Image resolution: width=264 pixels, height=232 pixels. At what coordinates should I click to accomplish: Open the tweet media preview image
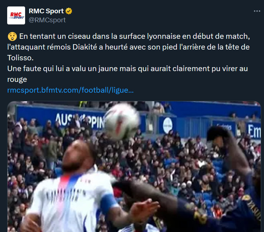click(134, 167)
